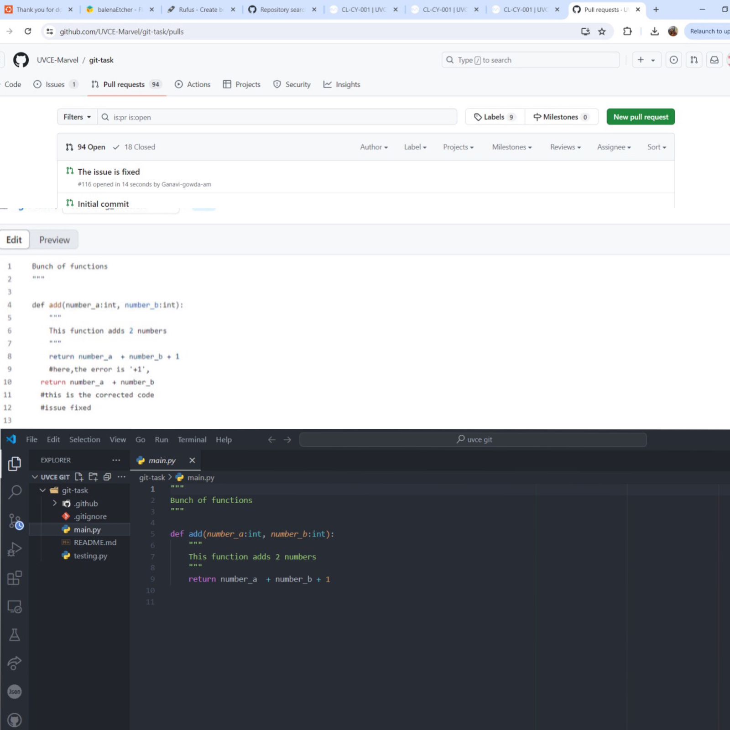
Task: Switch to the Rufus browser tab
Action: tap(201, 9)
